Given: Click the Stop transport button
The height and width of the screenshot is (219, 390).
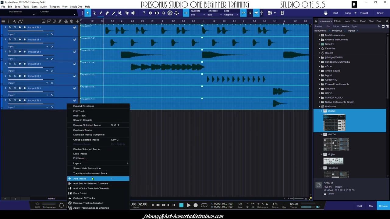Looking at the screenshot, I should pyautogui.click(x=181, y=205).
